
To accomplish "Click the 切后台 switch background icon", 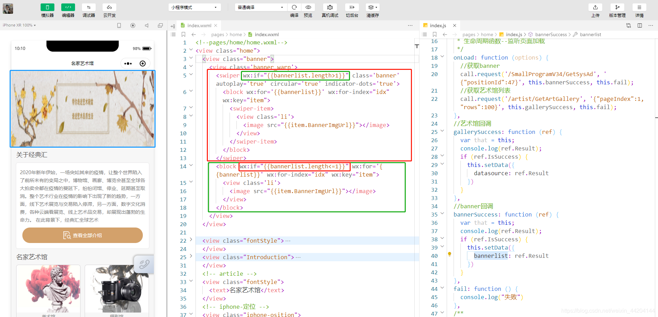I will coord(352,7).
